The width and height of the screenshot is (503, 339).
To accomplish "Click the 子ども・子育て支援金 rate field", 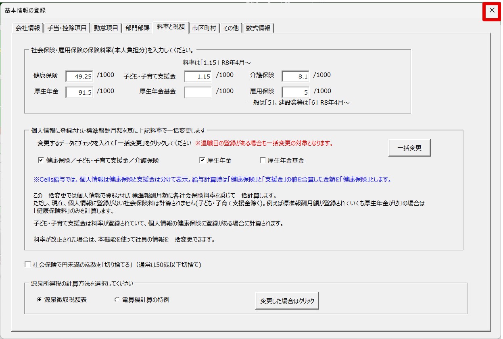I will click(x=198, y=76).
